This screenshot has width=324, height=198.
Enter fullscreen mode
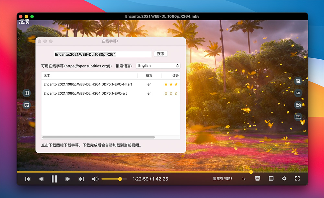tap(297, 179)
